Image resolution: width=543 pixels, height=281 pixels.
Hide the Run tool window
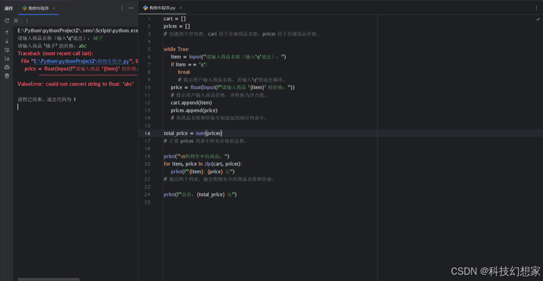pyautogui.click(x=131, y=8)
